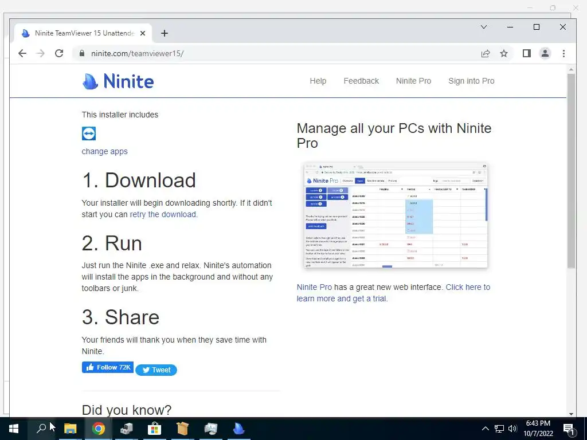The width and height of the screenshot is (587, 440).
Task: Click Sign into Pro
Action: [x=471, y=81]
